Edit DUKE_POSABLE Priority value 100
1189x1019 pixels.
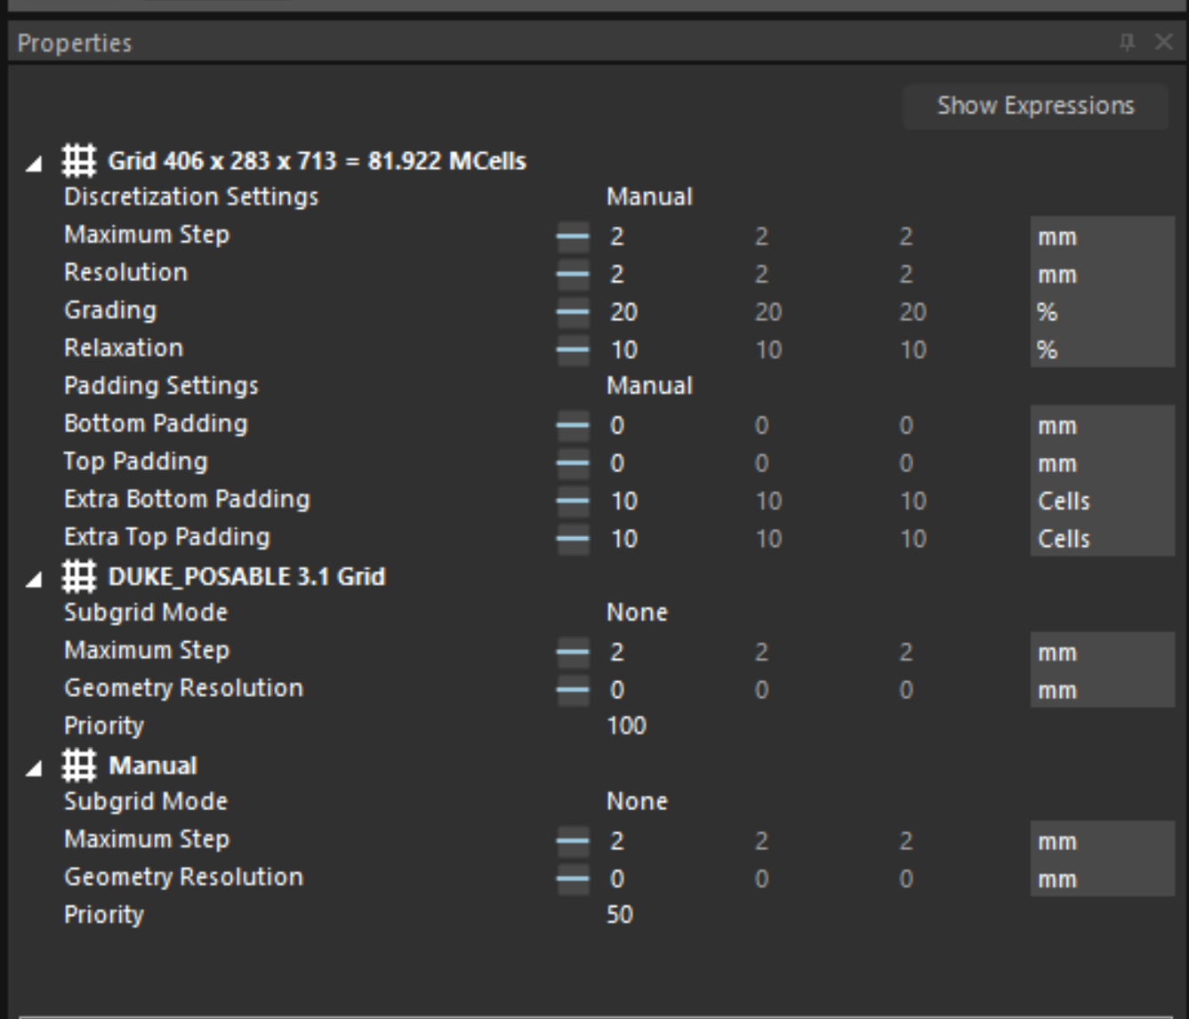(x=626, y=726)
